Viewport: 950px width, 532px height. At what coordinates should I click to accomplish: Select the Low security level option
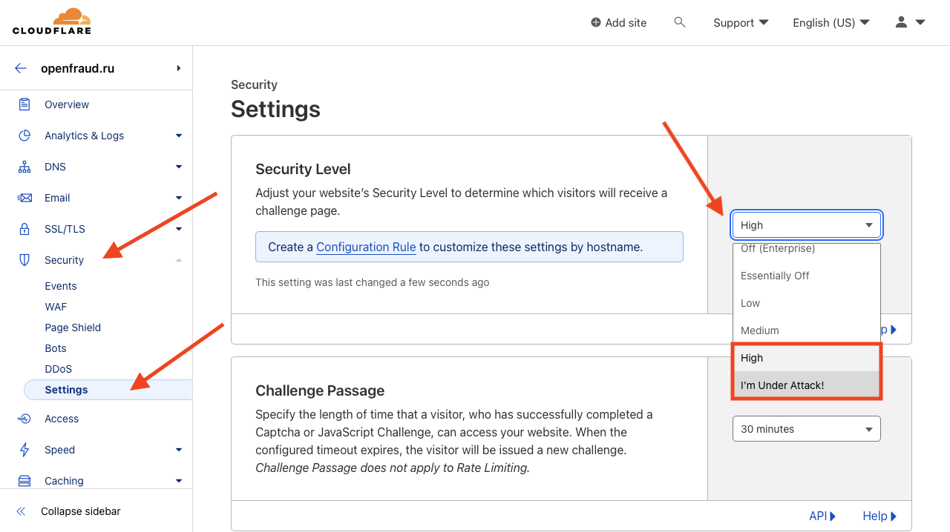pyautogui.click(x=807, y=303)
